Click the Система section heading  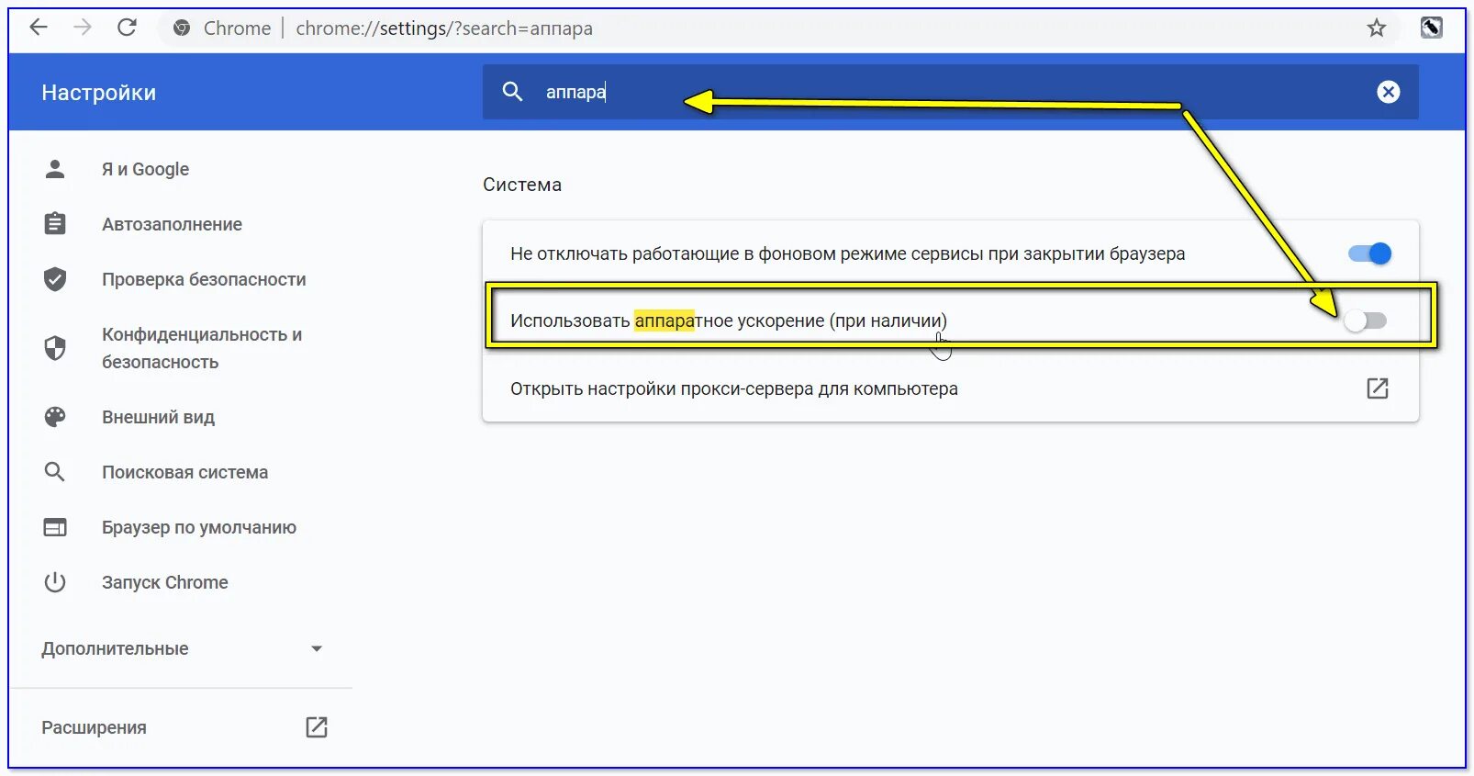click(522, 185)
